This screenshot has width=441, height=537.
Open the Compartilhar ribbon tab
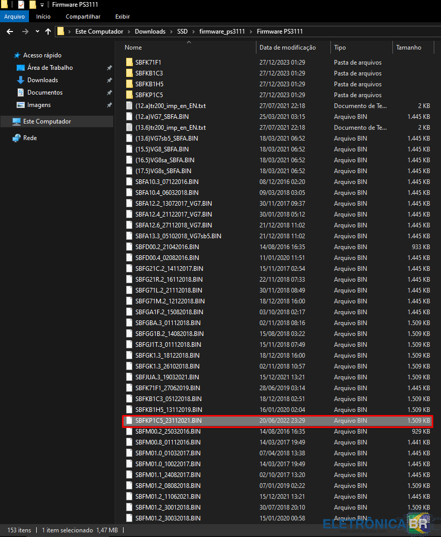pyautogui.click(x=83, y=17)
